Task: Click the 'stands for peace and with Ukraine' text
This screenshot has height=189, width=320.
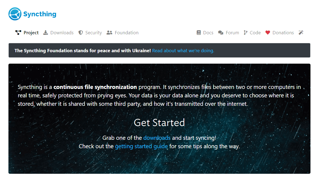Action: pos(112,51)
